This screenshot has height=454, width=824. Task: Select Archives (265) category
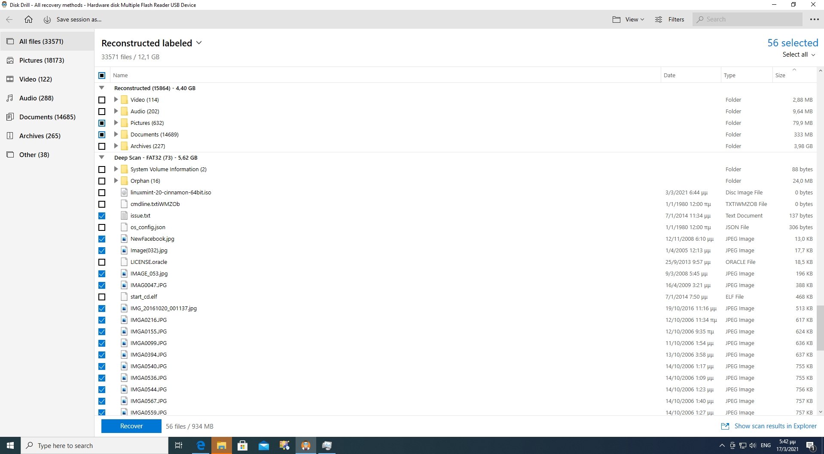[47, 136]
